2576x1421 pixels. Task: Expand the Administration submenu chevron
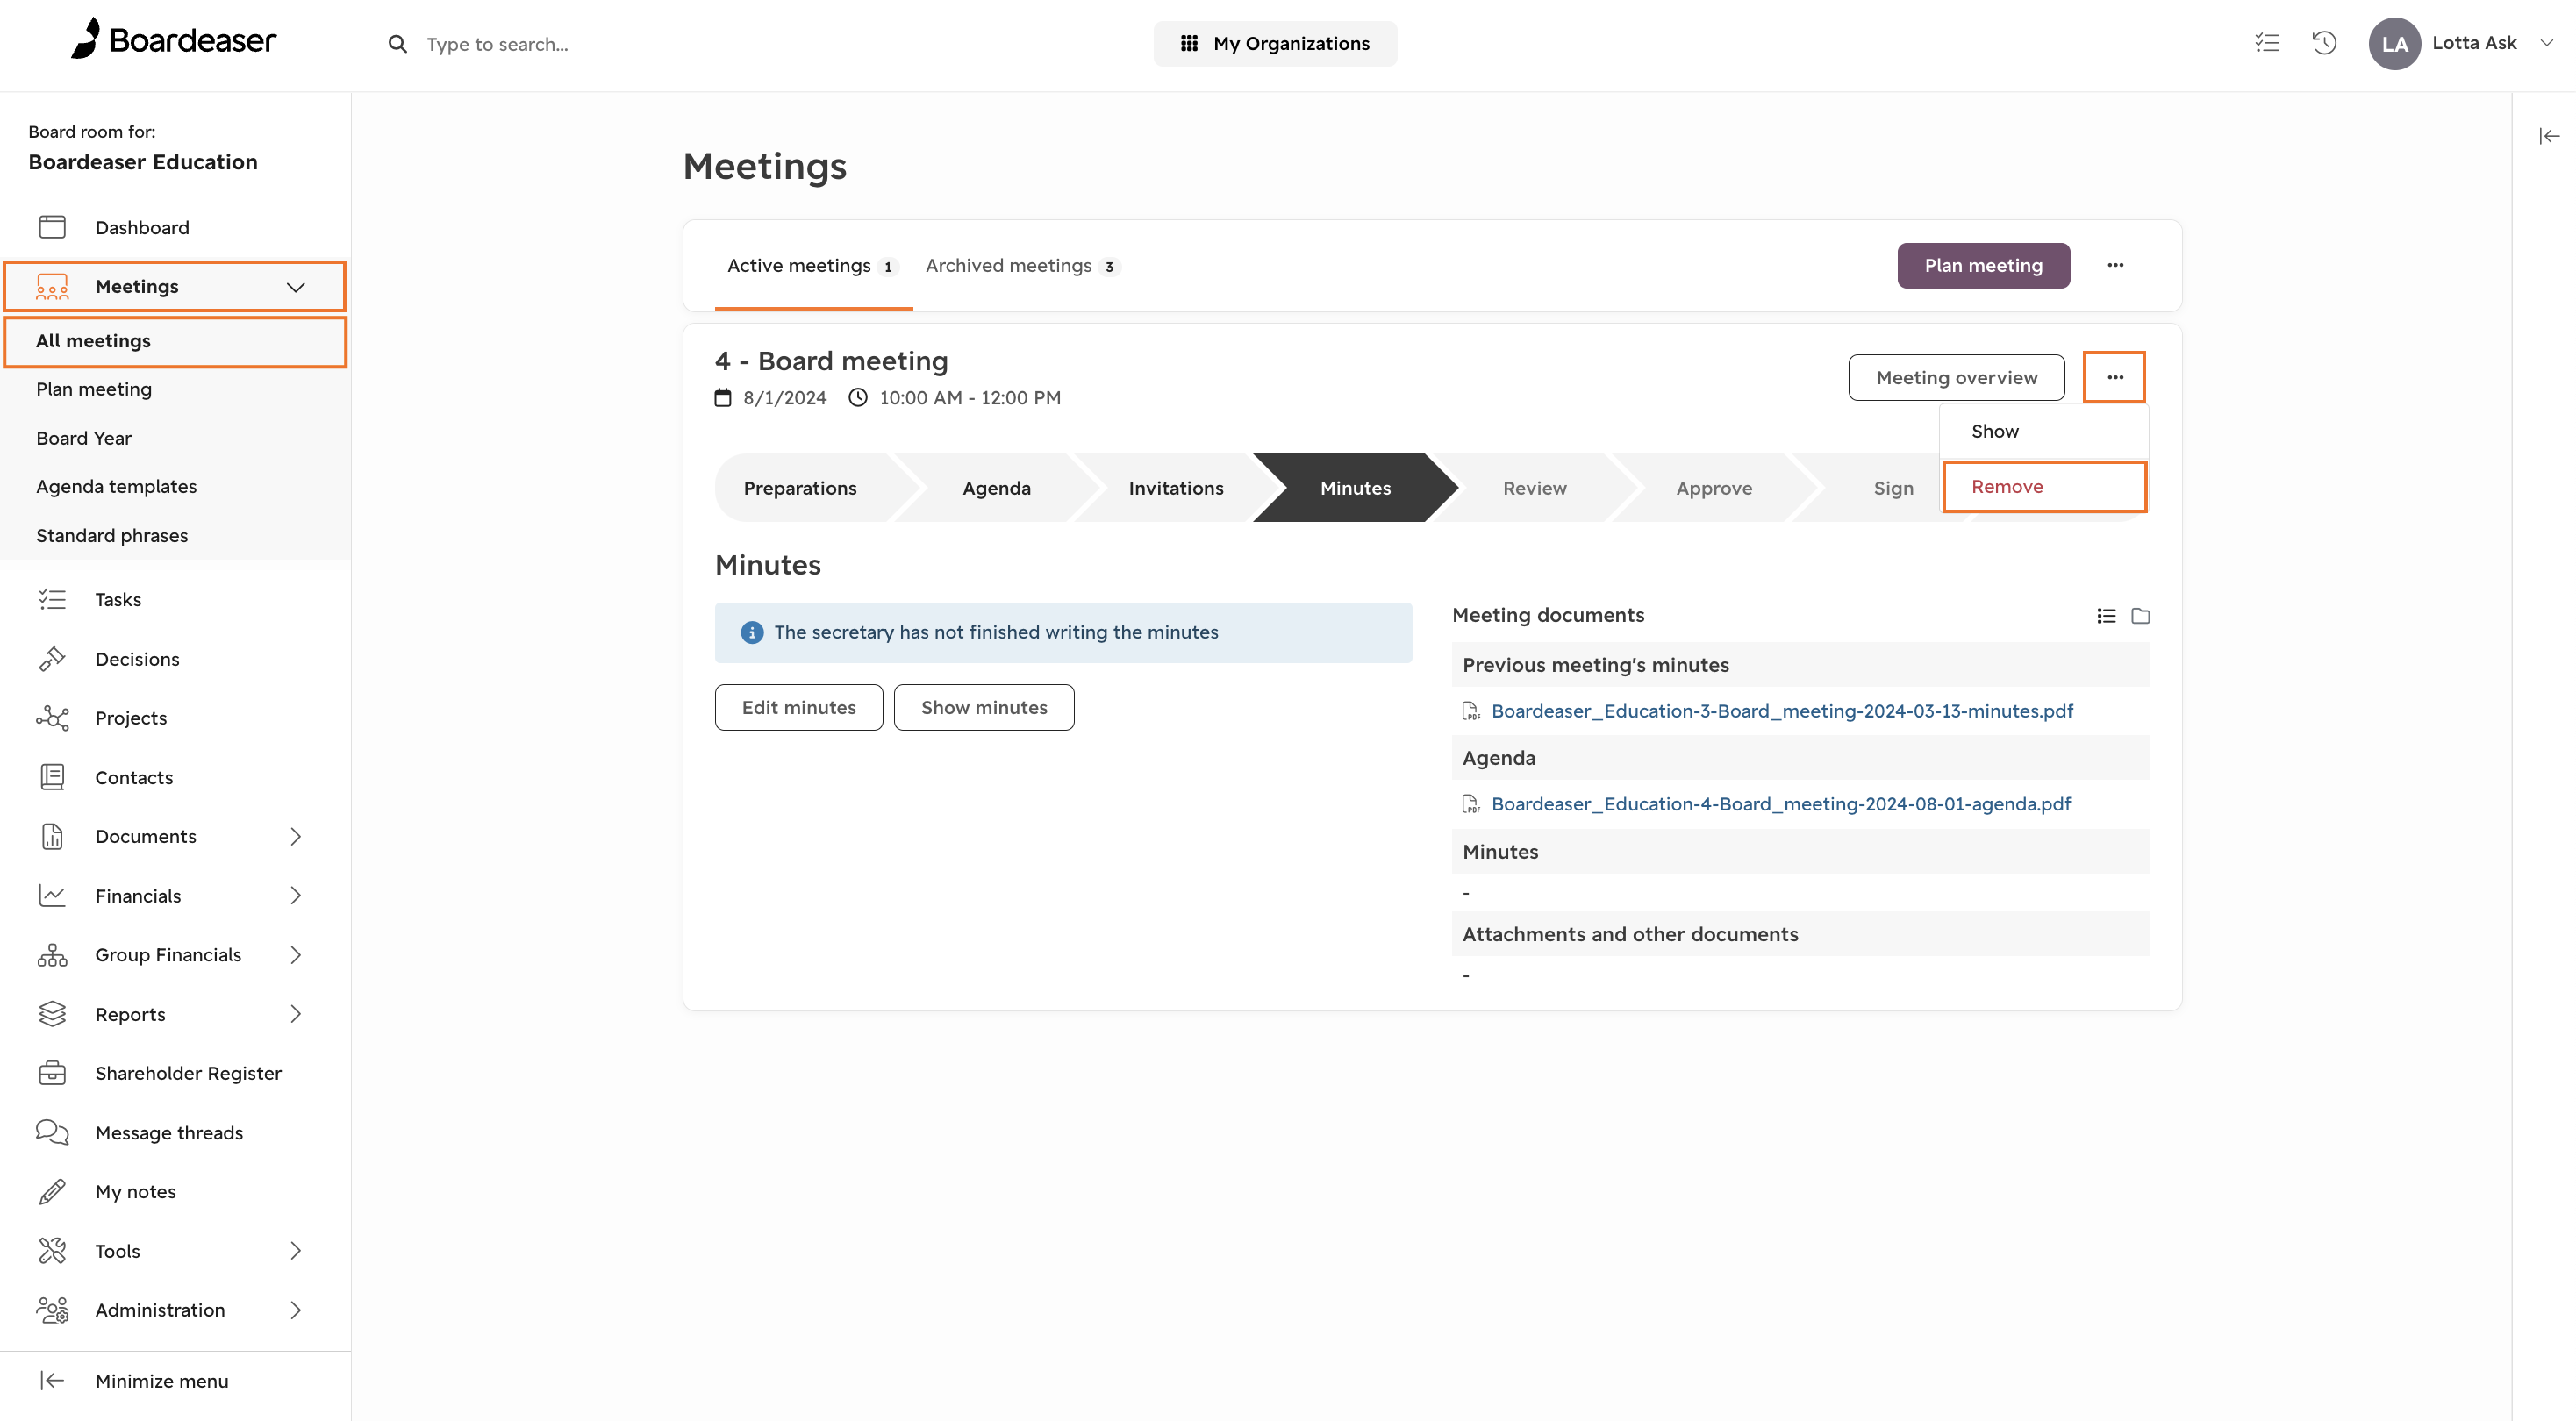(295, 1310)
